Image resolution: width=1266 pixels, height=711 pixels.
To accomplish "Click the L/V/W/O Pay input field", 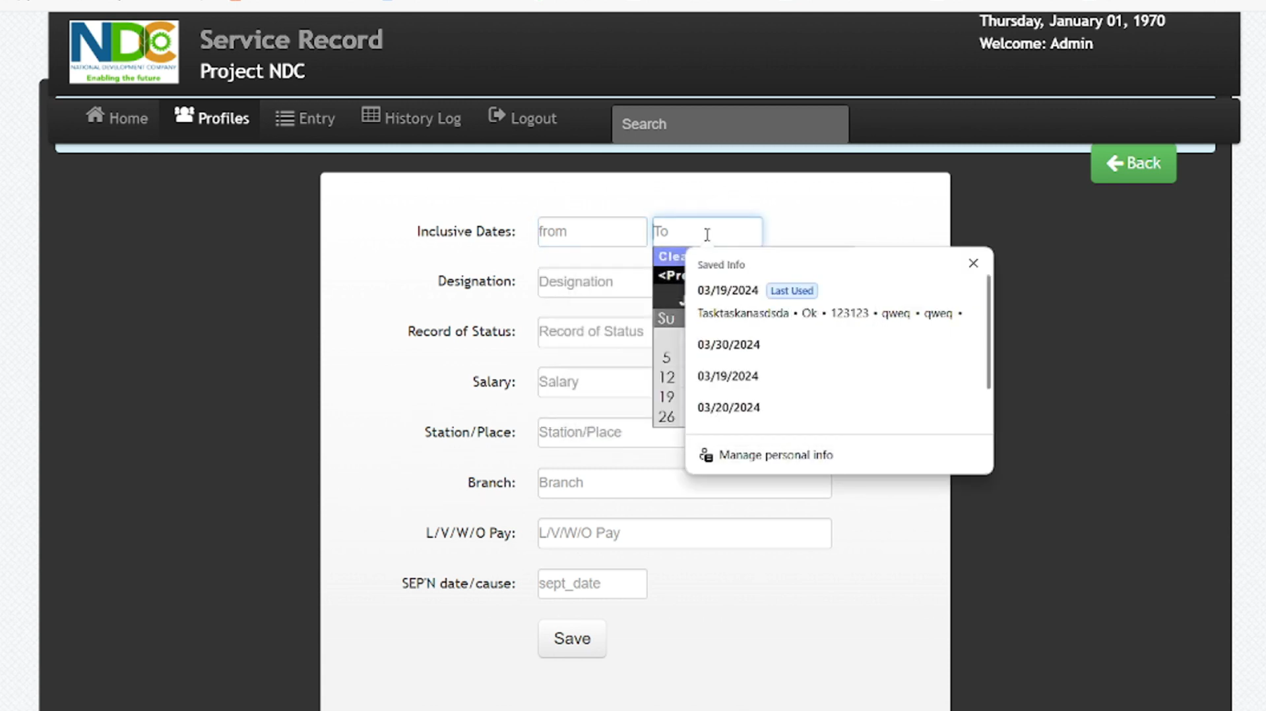I will [683, 533].
